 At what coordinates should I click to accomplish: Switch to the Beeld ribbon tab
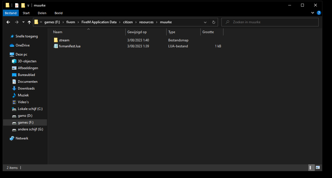click(59, 13)
